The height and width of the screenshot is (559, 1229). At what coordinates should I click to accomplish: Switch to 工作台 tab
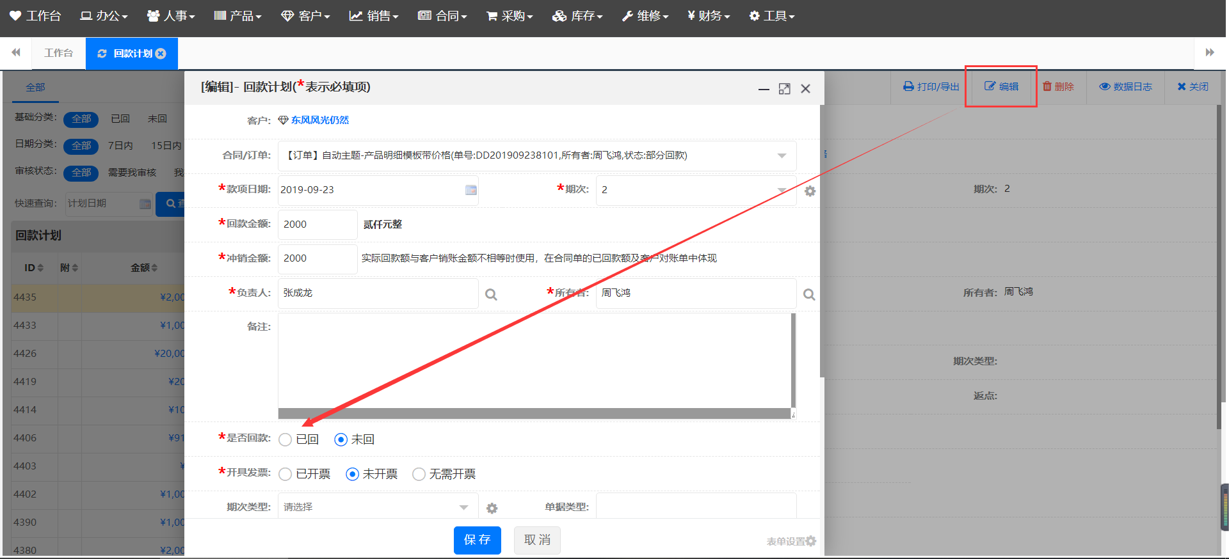[59, 53]
